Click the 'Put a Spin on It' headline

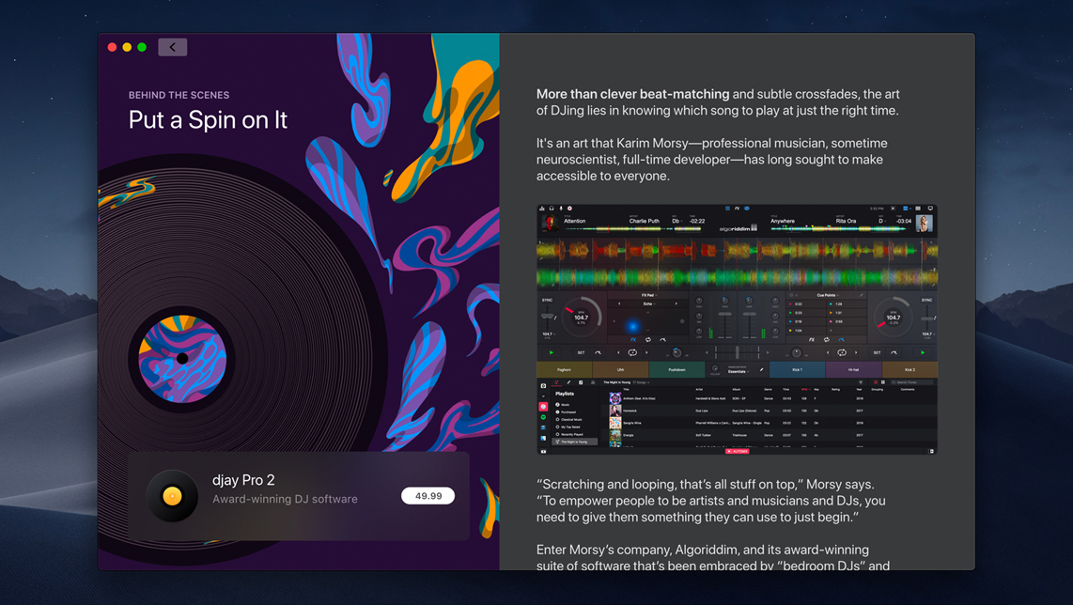[208, 119]
